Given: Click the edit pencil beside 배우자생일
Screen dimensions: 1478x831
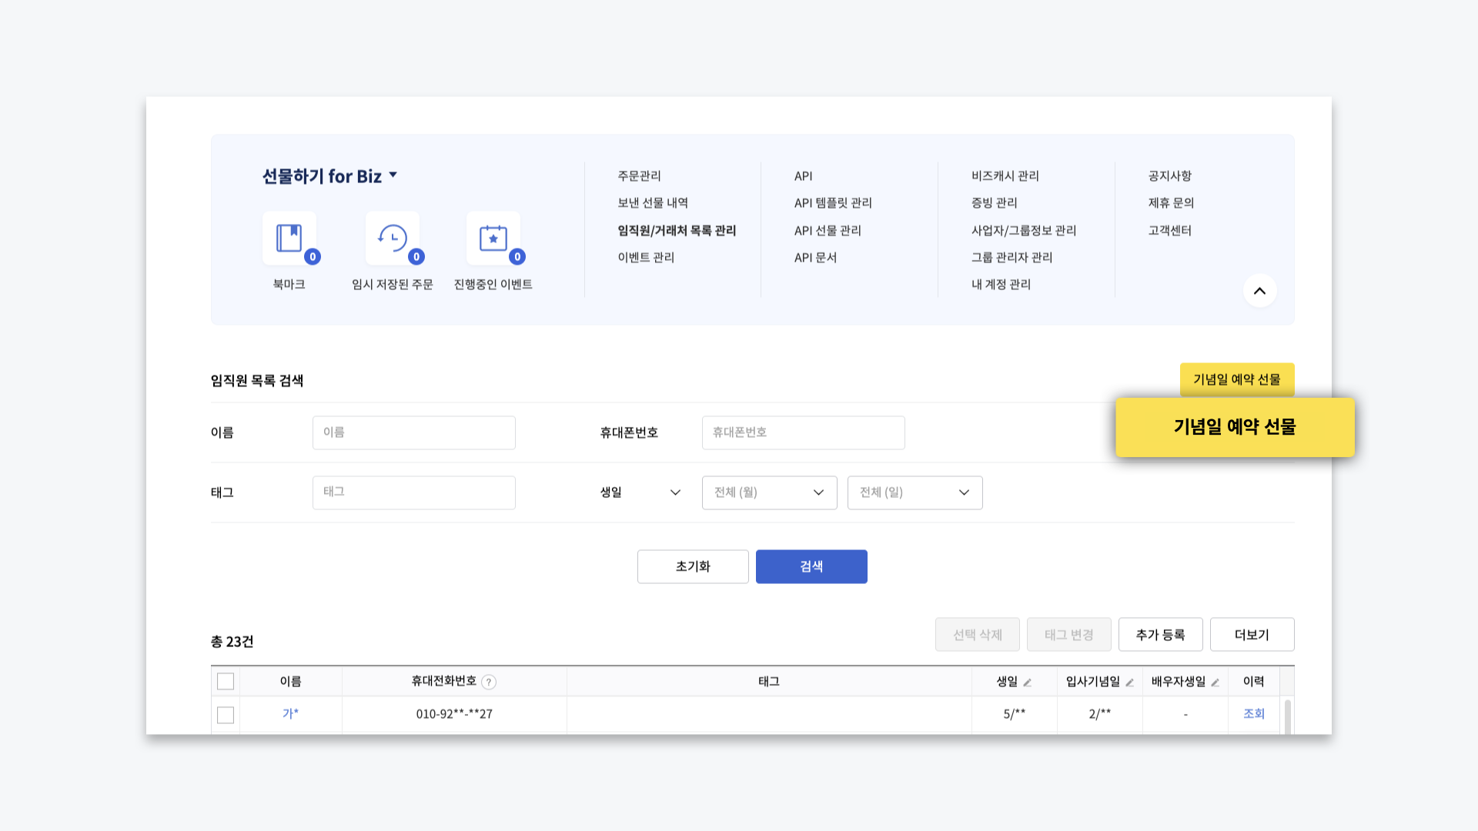Looking at the screenshot, I should point(1216,682).
